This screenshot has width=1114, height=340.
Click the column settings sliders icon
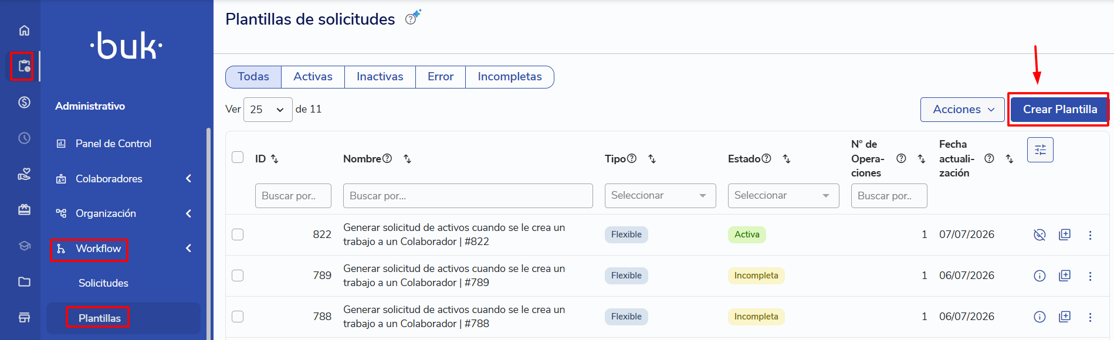click(1040, 150)
